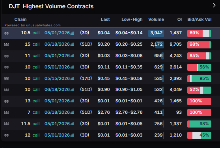Open chart icon beside 7 call 06/18/2026 date

pyautogui.click(x=72, y=113)
